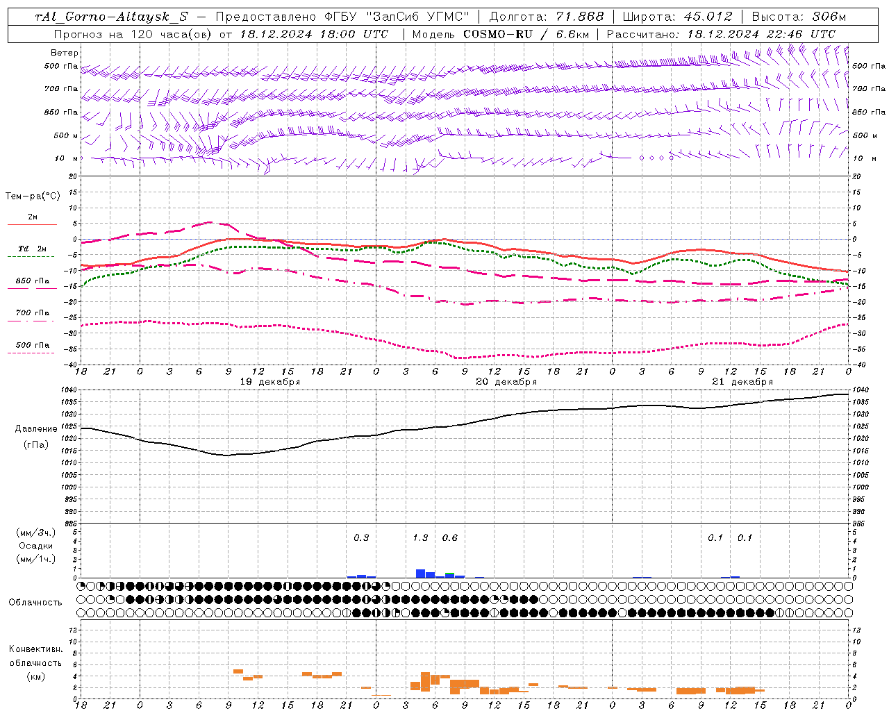Click the 700 гПа dash-dot legend line sample
Viewport: 889px width, 711px height.
click(x=31, y=321)
